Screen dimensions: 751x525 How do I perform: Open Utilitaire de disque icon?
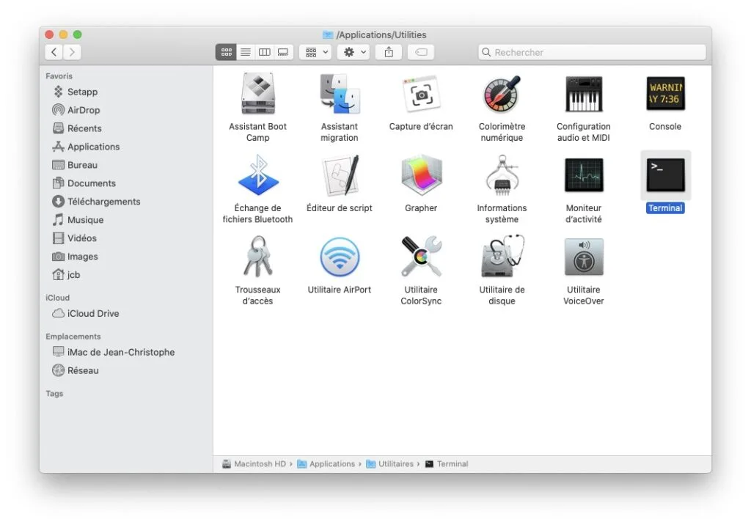pyautogui.click(x=502, y=257)
